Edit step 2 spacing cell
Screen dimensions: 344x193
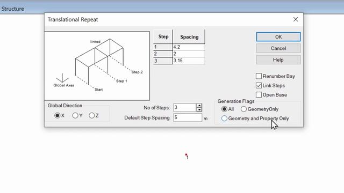(189, 54)
